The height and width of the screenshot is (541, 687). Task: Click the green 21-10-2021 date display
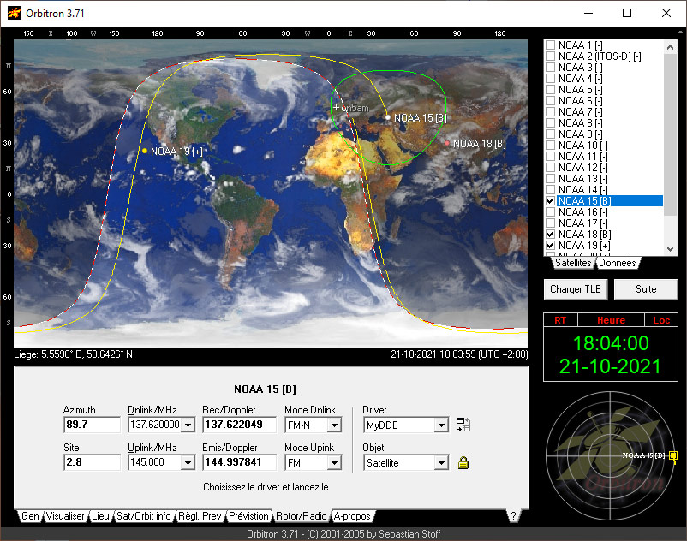610,366
